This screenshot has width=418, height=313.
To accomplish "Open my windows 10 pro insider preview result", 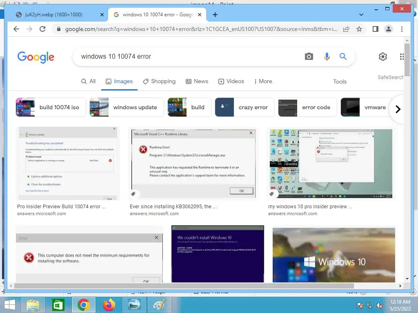I will [x=310, y=207].
